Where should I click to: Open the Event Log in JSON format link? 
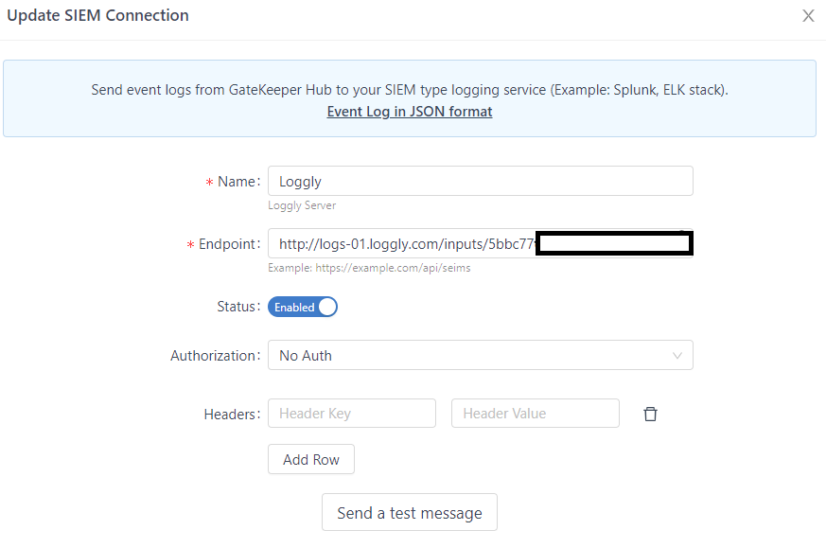coord(409,111)
